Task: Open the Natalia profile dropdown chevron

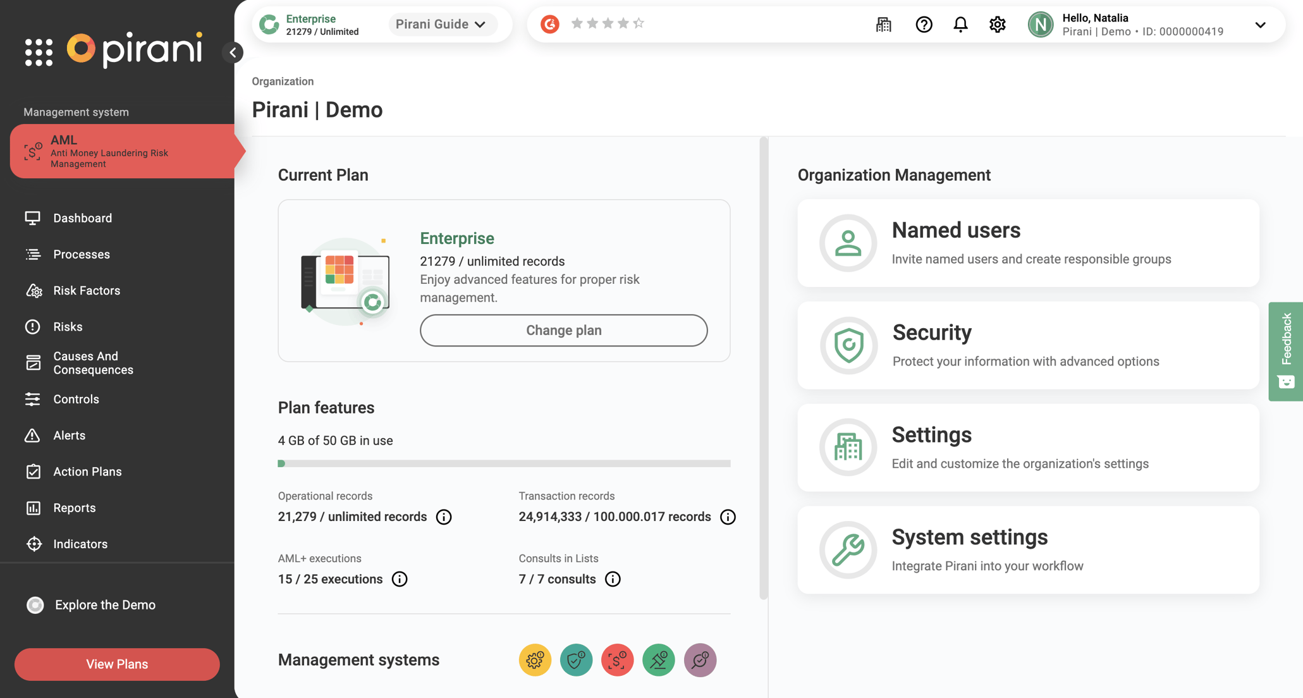Action: point(1260,25)
